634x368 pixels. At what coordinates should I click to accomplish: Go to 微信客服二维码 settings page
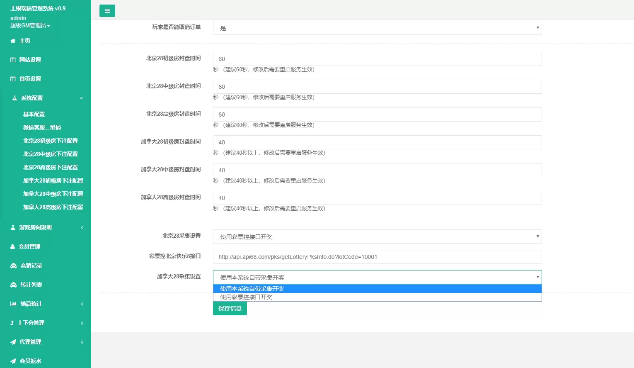[42, 127]
